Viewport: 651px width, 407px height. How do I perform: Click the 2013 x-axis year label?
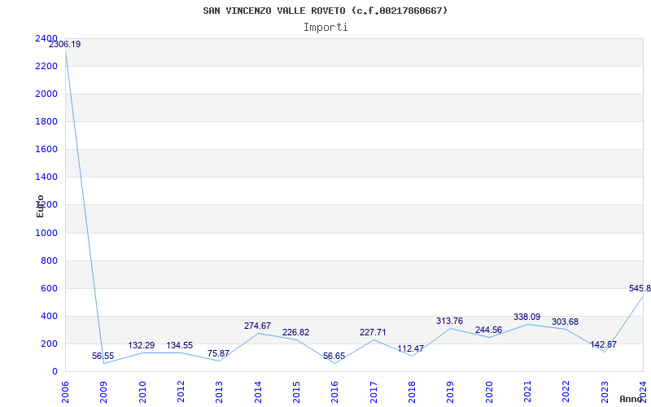219,392
